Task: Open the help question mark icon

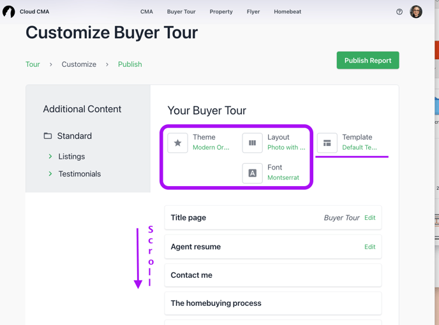Action: click(399, 11)
